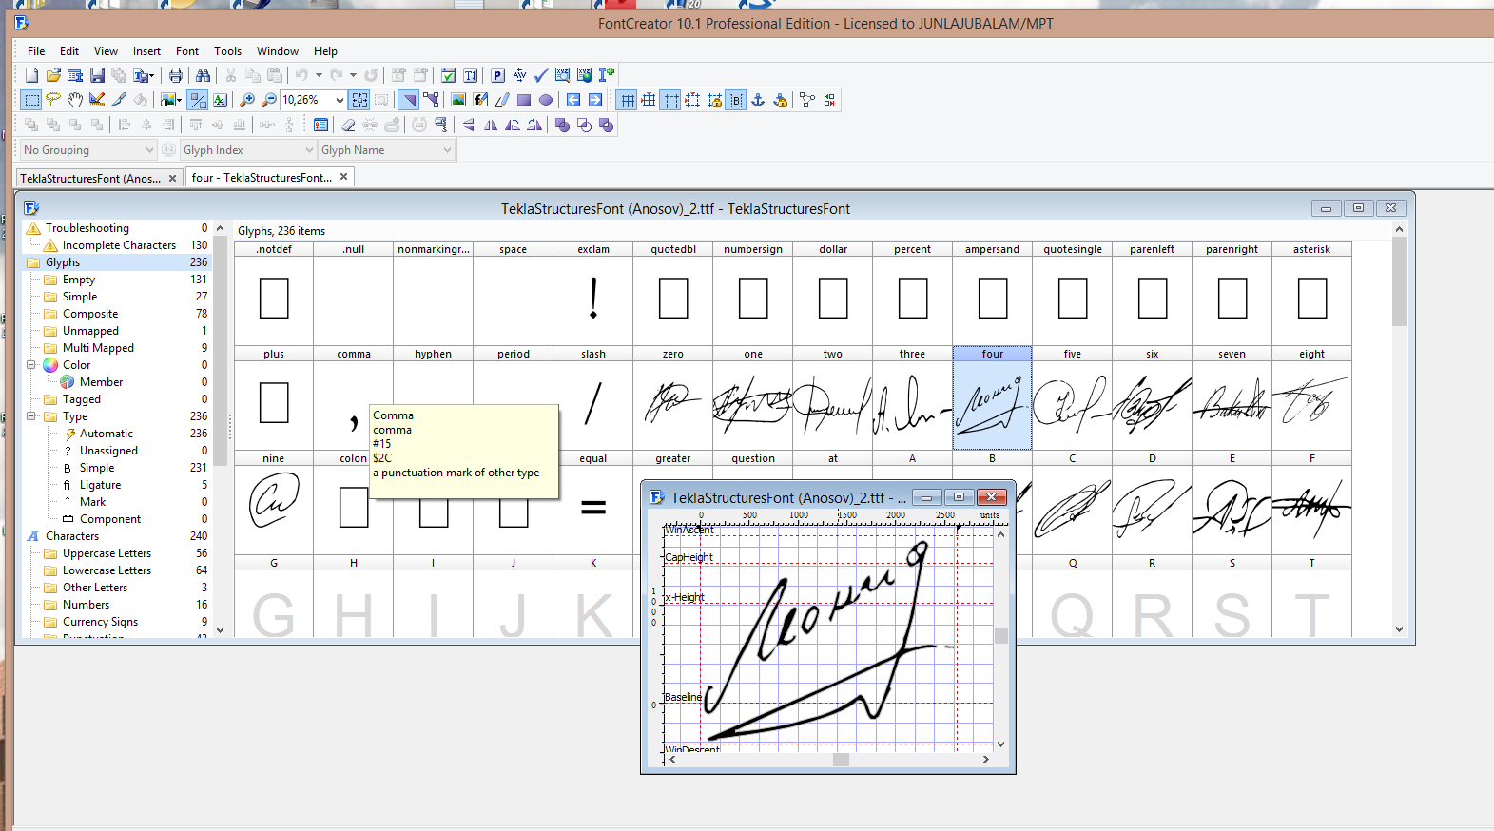This screenshot has width=1494, height=831.
Task: Click the Print icon
Action: tap(175, 75)
